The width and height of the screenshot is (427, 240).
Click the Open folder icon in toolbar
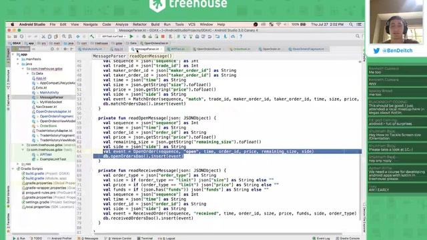click(x=9, y=37)
